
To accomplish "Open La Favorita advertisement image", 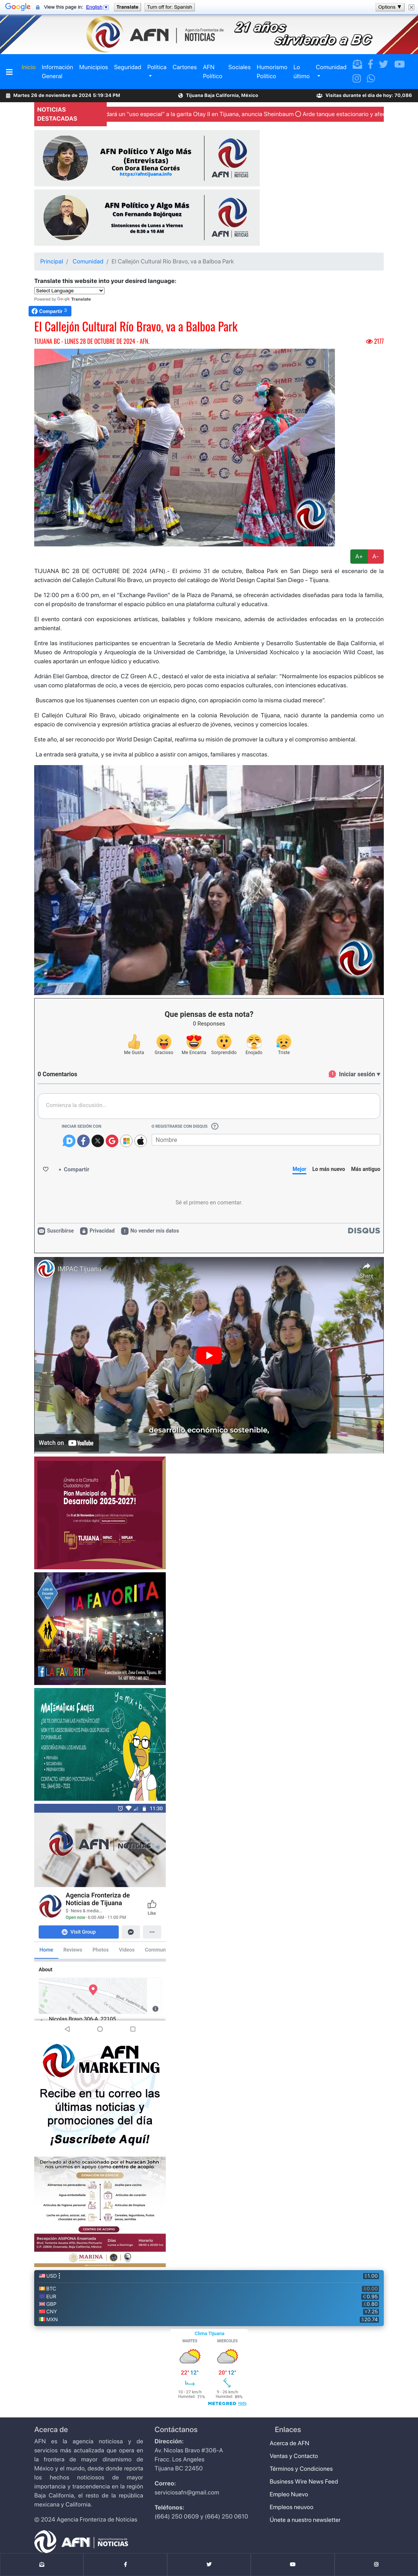I will click(x=100, y=1628).
